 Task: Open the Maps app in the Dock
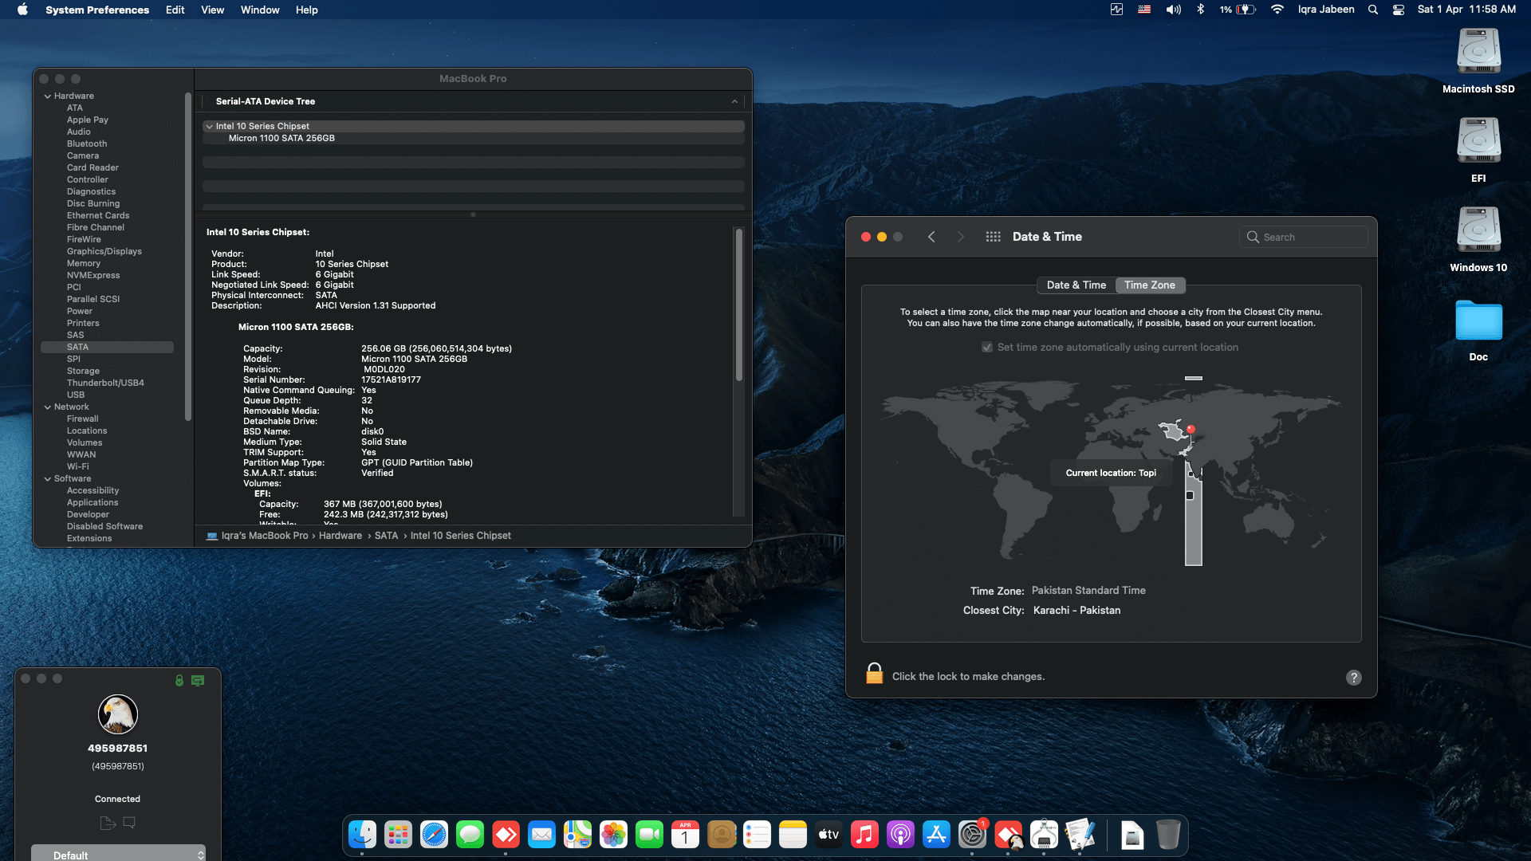[x=577, y=835]
